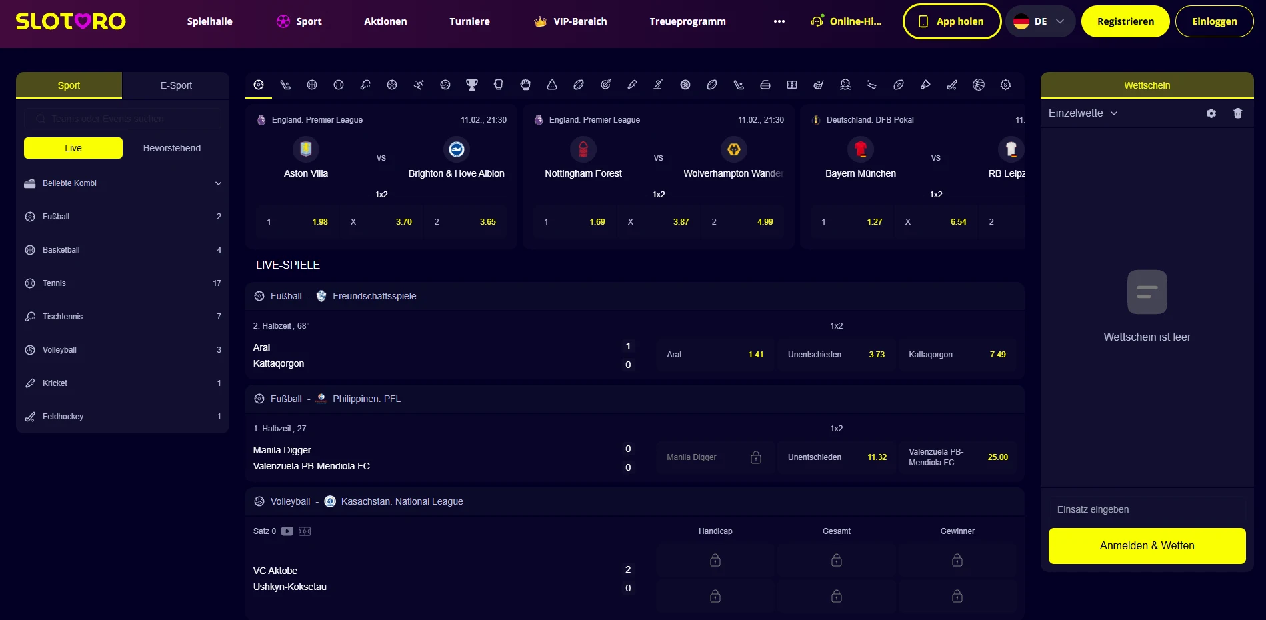Open volleyball events via the volleyball icon
1266x620 pixels.
point(445,85)
